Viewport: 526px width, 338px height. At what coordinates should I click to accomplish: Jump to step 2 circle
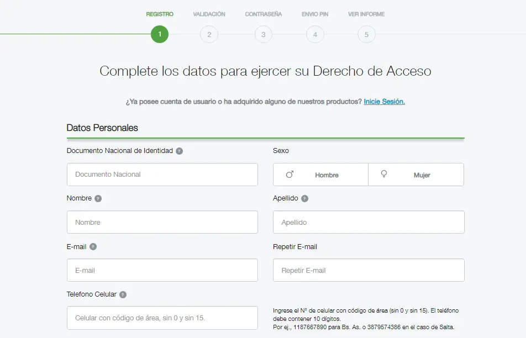(209, 34)
